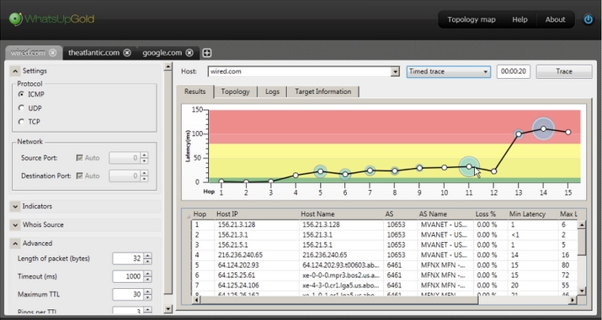Switch to the Topology tab

(235, 92)
